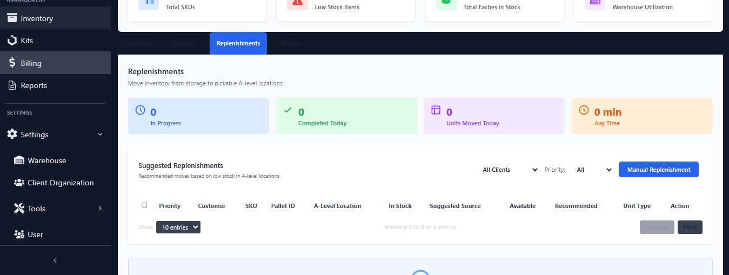
Task: Open the 10 entries page-size dropdown
Action: 178,227
